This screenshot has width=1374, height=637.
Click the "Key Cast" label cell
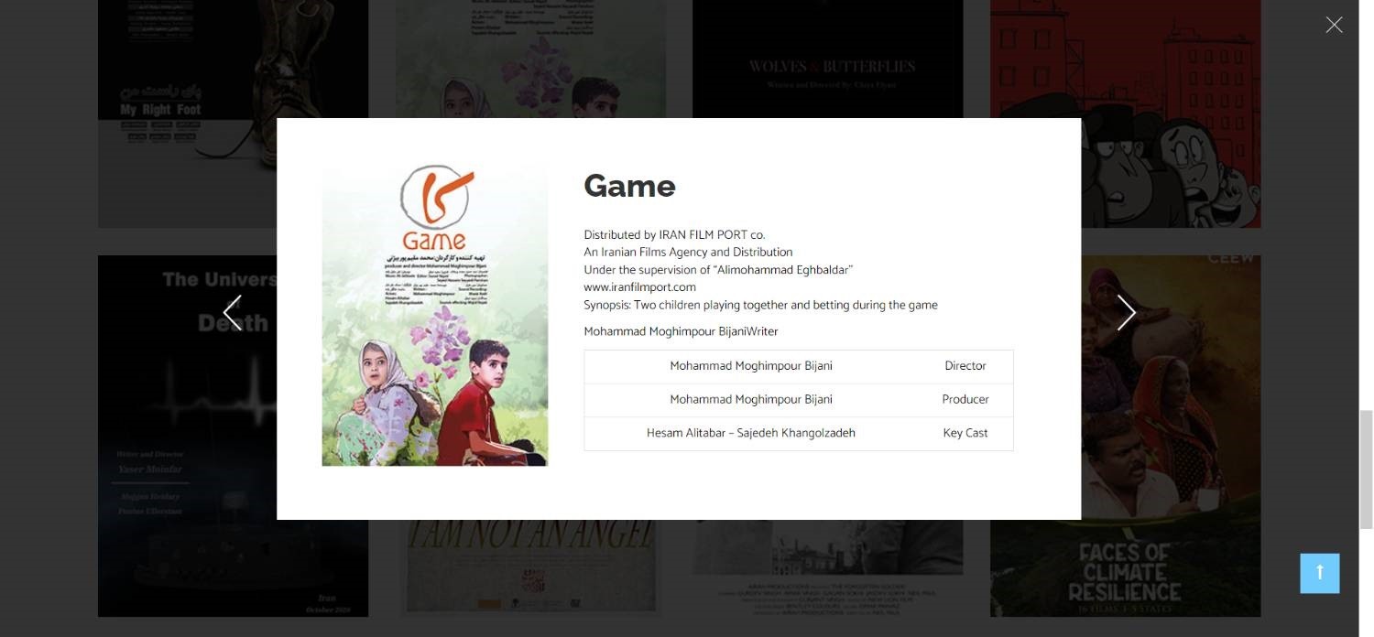[965, 434]
